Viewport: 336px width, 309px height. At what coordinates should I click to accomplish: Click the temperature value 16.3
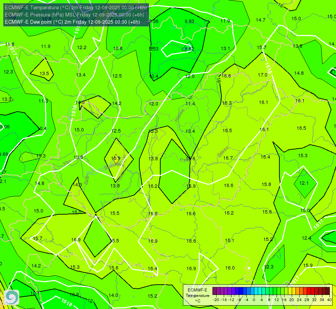[227, 103]
